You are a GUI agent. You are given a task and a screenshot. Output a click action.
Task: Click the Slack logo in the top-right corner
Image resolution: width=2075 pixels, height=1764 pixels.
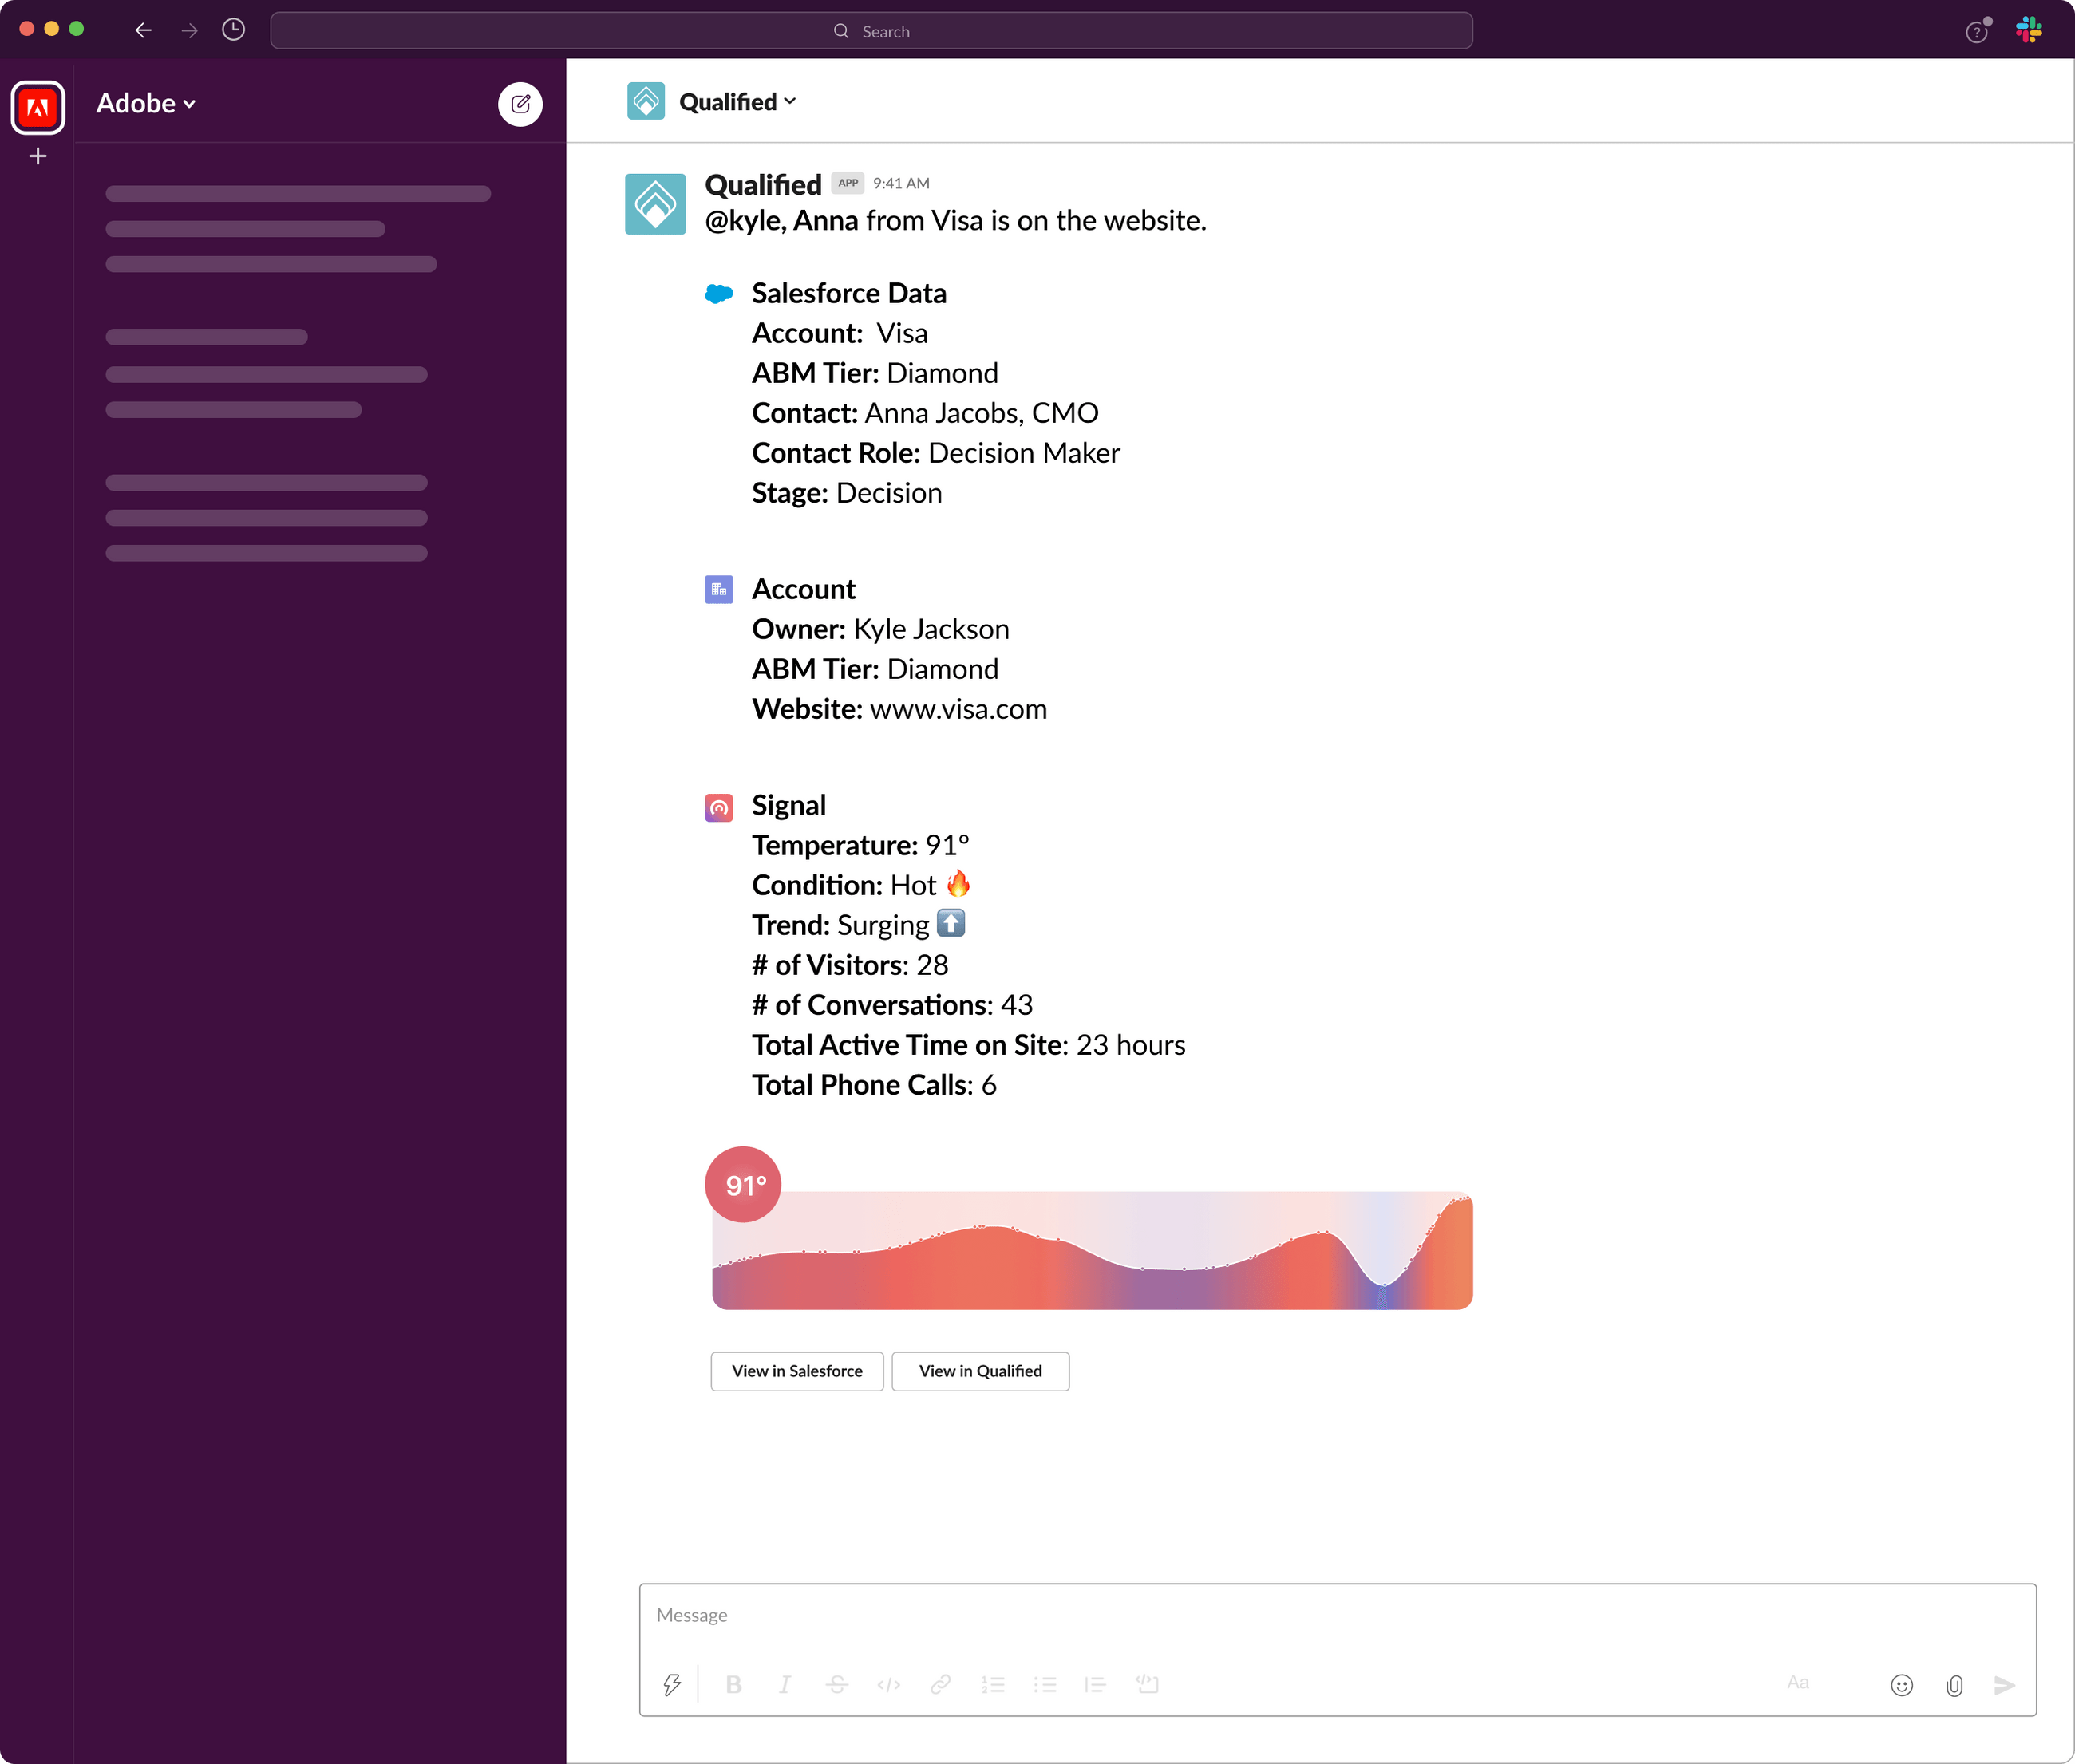[x=2029, y=30]
